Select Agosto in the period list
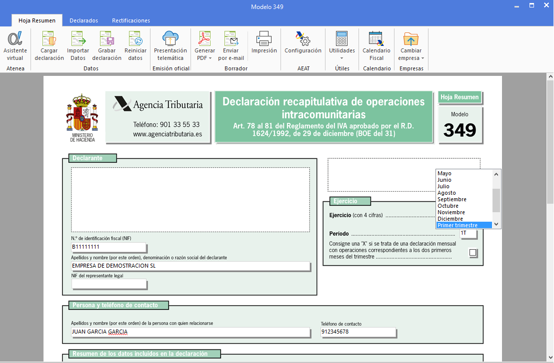 point(464,193)
